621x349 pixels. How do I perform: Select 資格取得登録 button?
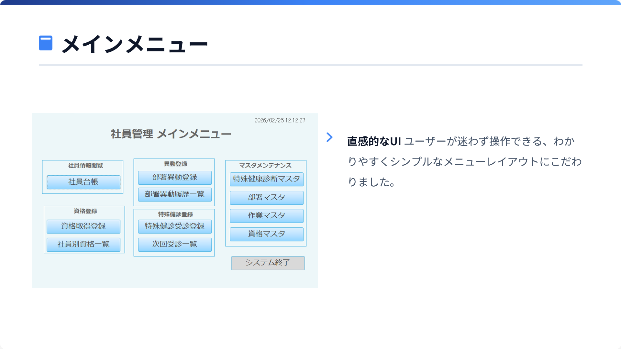[x=83, y=226]
